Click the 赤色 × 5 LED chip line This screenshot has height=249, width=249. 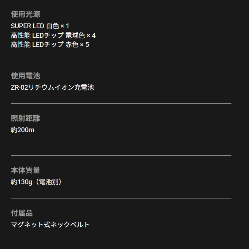50,44
